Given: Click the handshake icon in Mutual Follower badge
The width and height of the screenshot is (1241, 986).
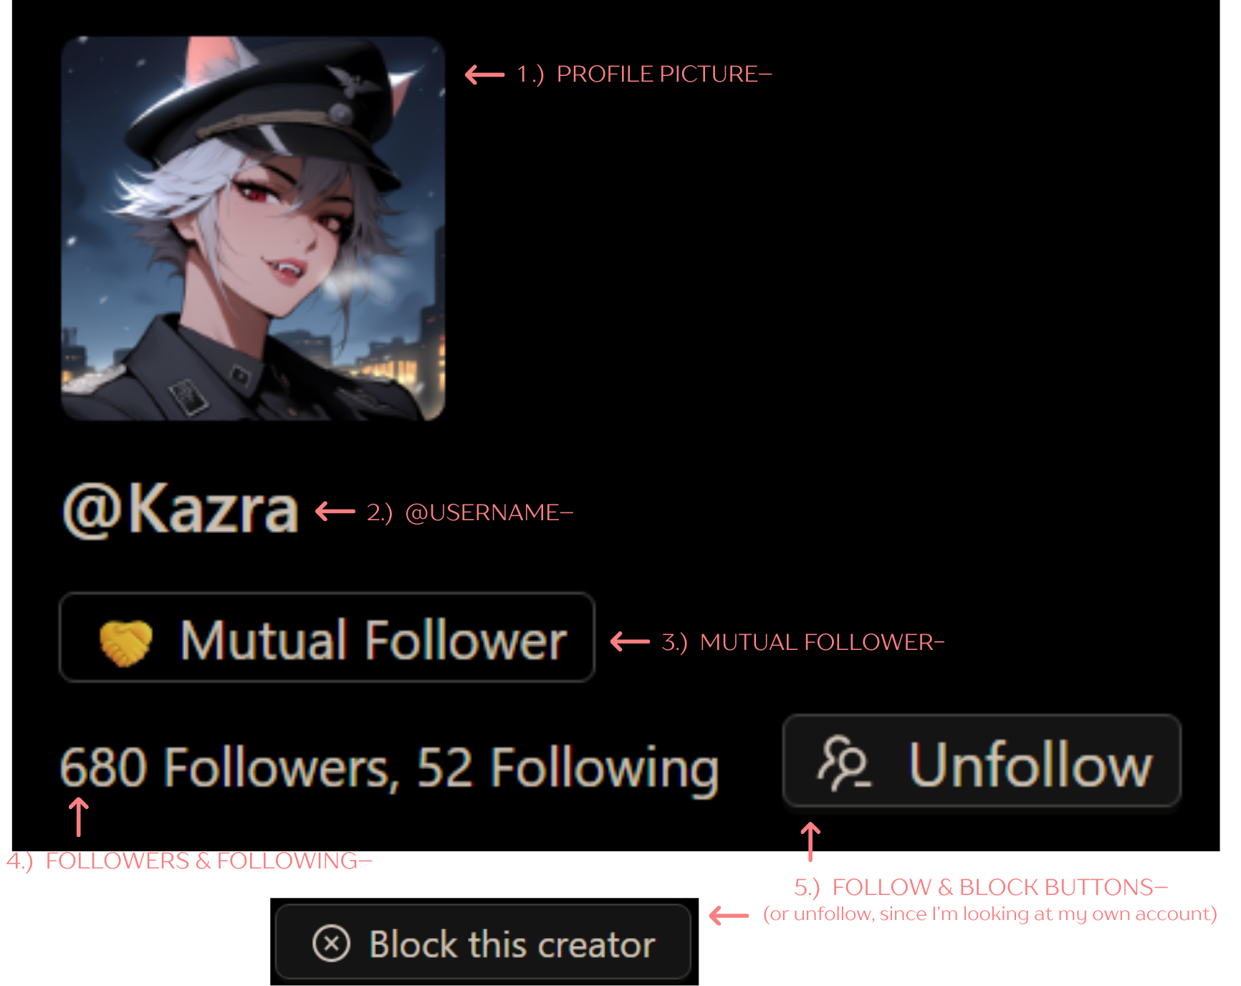Looking at the screenshot, I should (x=126, y=642).
